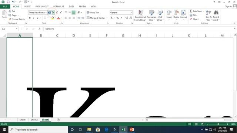This screenshot has height=133, width=237.
Task: Open the Font size dropdown arrow
Action: tap(53, 13)
